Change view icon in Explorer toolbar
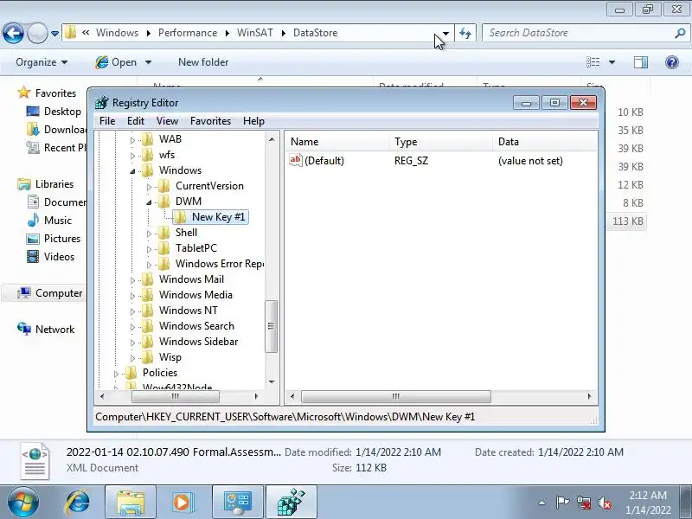This screenshot has height=519, width=692. point(593,62)
